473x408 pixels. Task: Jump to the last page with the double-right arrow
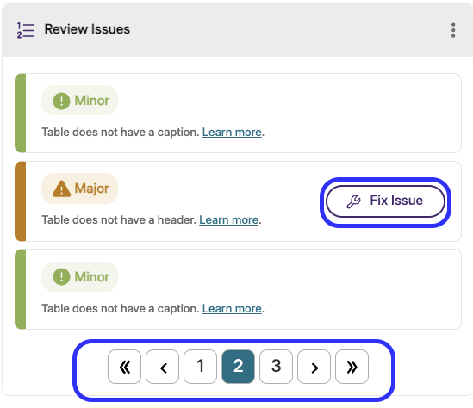coord(352,367)
